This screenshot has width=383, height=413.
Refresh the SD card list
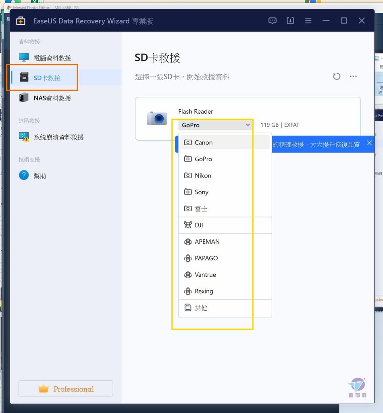point(336,76)
